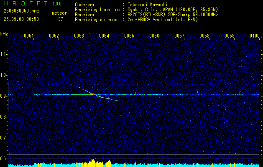Click the time axis label 0056
The width and height of the screenshot is (263, 167).
coord(154,35)
